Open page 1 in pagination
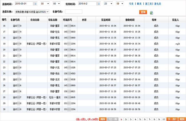 point(121,119)
